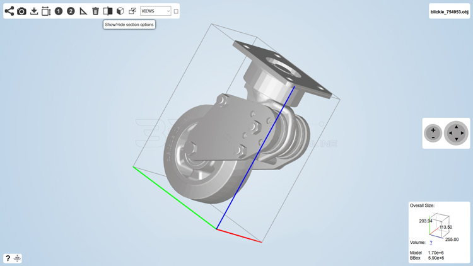Click the overlapping windows popout icon
The image size is (473, 266).
point(132,11)
